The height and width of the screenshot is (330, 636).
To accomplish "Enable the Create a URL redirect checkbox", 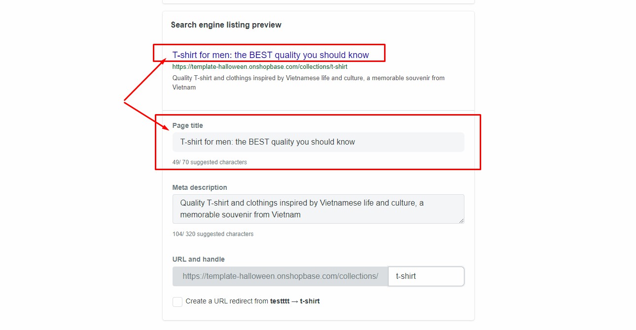I will (177, 301).
